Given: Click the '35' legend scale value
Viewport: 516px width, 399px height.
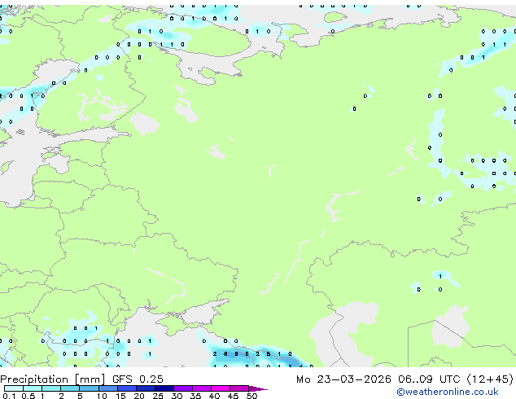Looking at the screenshot, I should tap(195, 396).
